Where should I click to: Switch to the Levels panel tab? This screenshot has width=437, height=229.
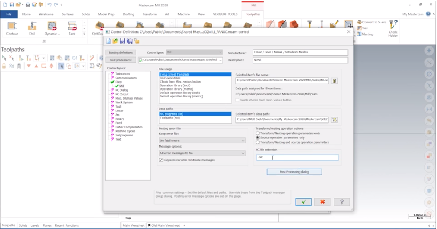[x=35, y=226]
